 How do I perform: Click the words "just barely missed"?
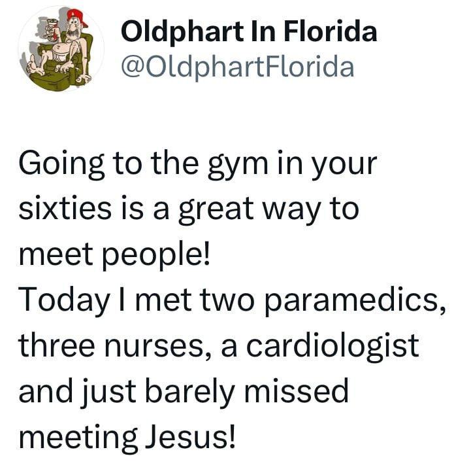coord(217,390)
